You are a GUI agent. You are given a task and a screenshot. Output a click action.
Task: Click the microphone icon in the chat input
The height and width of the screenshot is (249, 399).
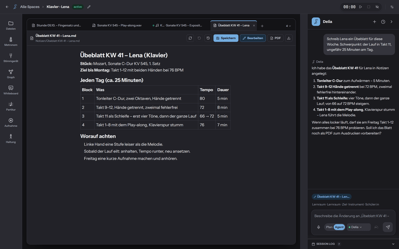click(x=319, y=227)
